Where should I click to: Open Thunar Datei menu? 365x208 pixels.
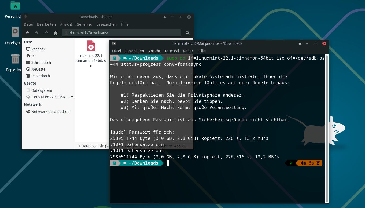[28, 24]
